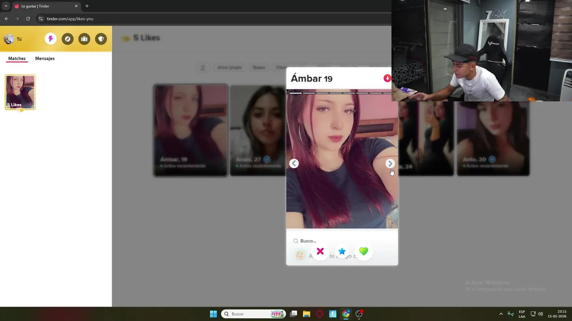Image resolution: width=572 pixels, height=321 pixels.
Task: Open the Explore compass icon
Action: pos(67,39)
